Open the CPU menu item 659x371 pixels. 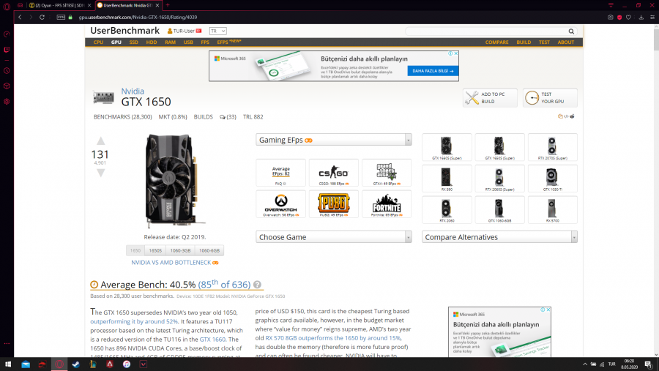pos(98,42)
